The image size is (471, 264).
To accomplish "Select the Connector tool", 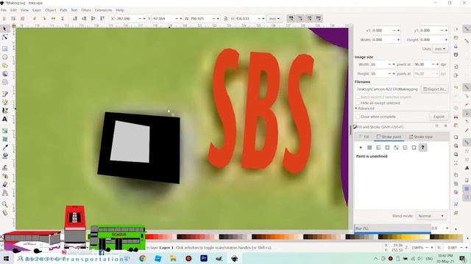I will 5,193.
